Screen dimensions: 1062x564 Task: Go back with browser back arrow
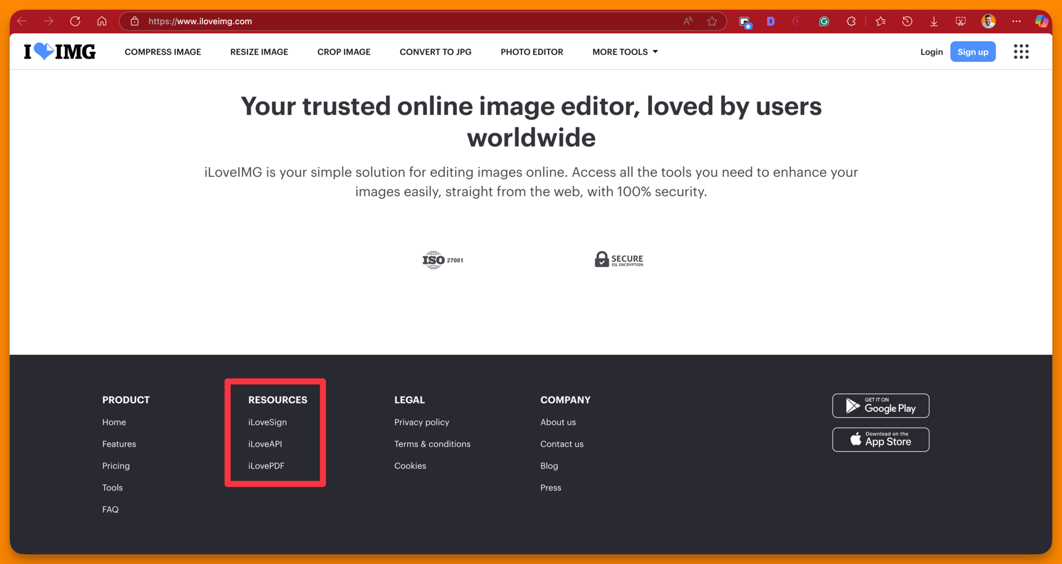click(22, 21)
